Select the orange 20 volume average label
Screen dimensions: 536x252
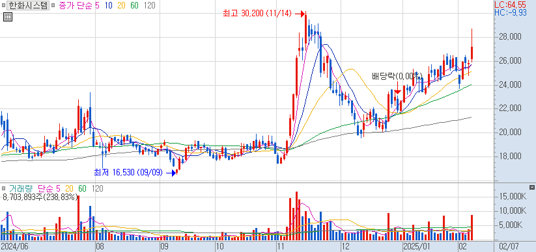tap(70, 188)
